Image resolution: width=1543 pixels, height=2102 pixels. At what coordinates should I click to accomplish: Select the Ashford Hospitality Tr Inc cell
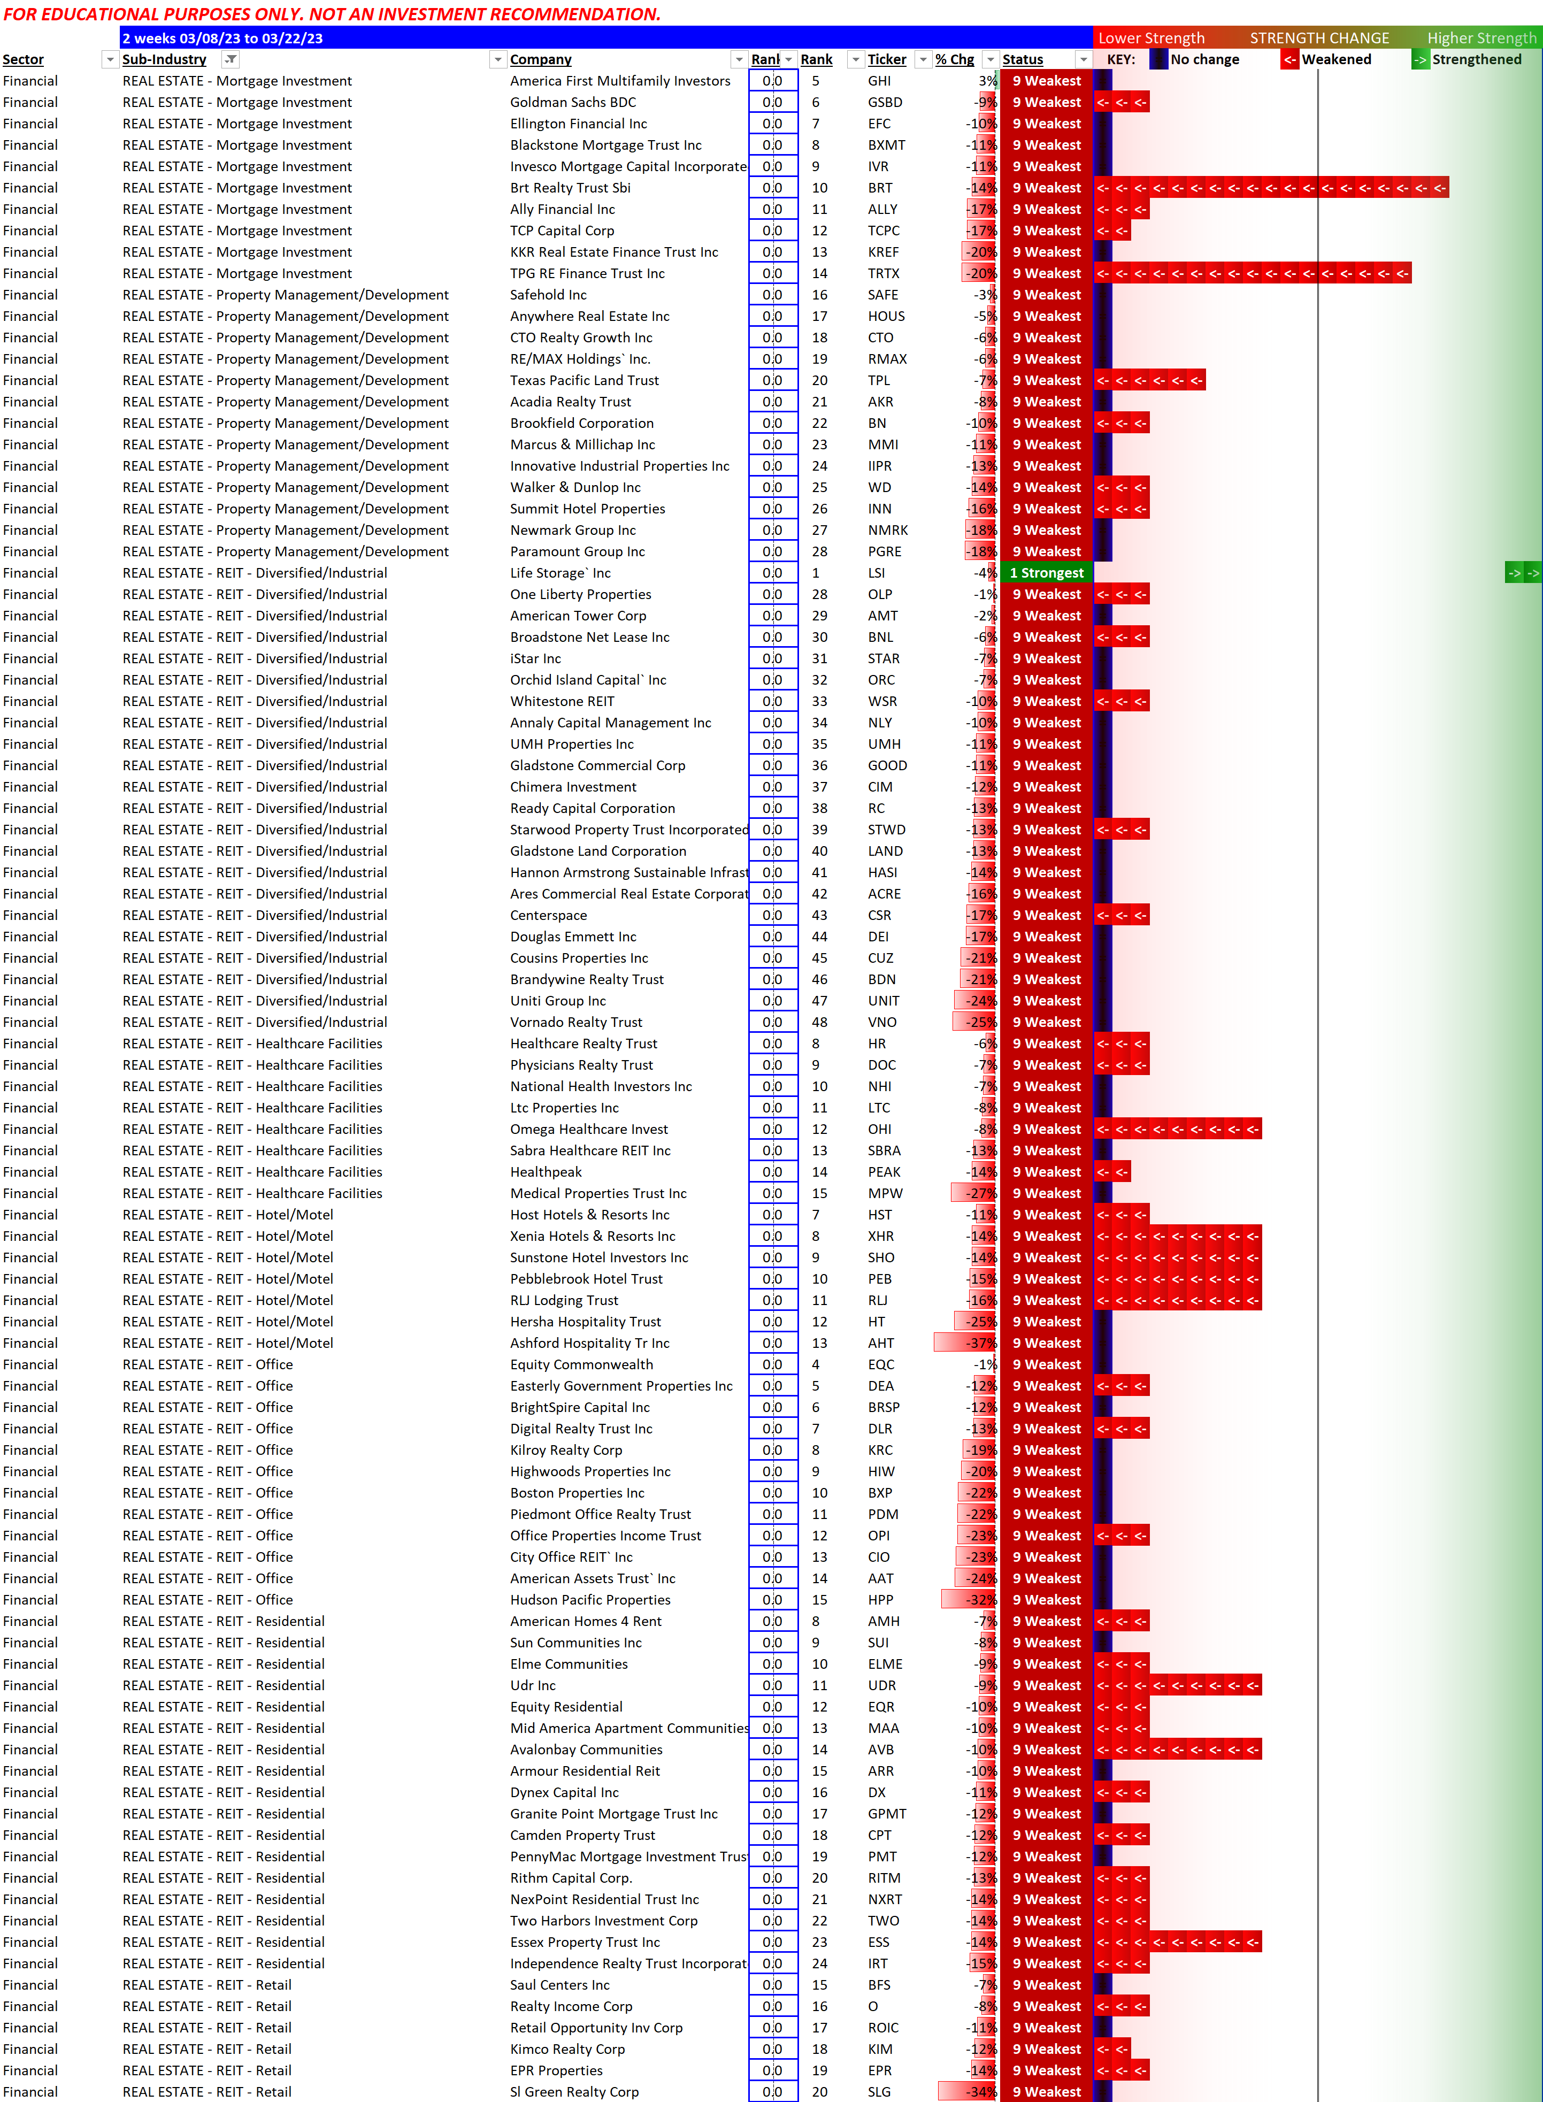click(589, 1344)
